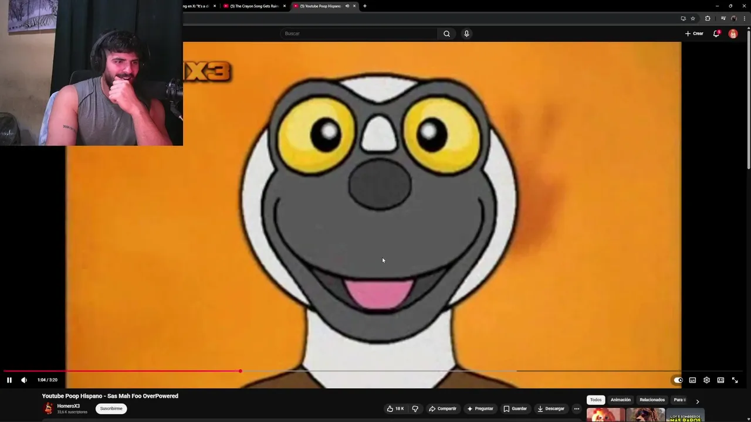The width and height of the screenshot is (751, 422).
Task: Save the video with Guardar
Action: (515, 409)
